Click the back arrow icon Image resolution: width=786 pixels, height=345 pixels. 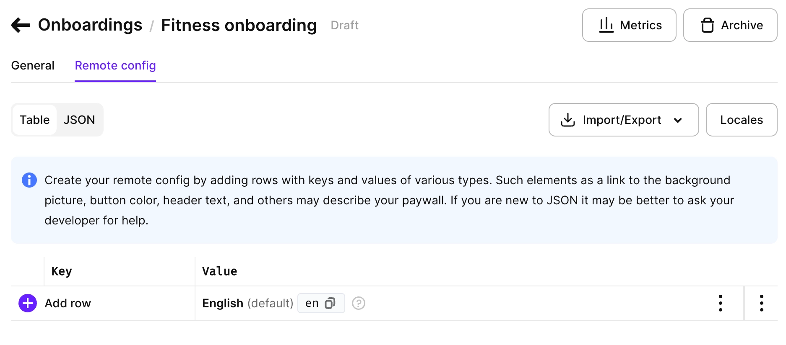pos(21,25)
